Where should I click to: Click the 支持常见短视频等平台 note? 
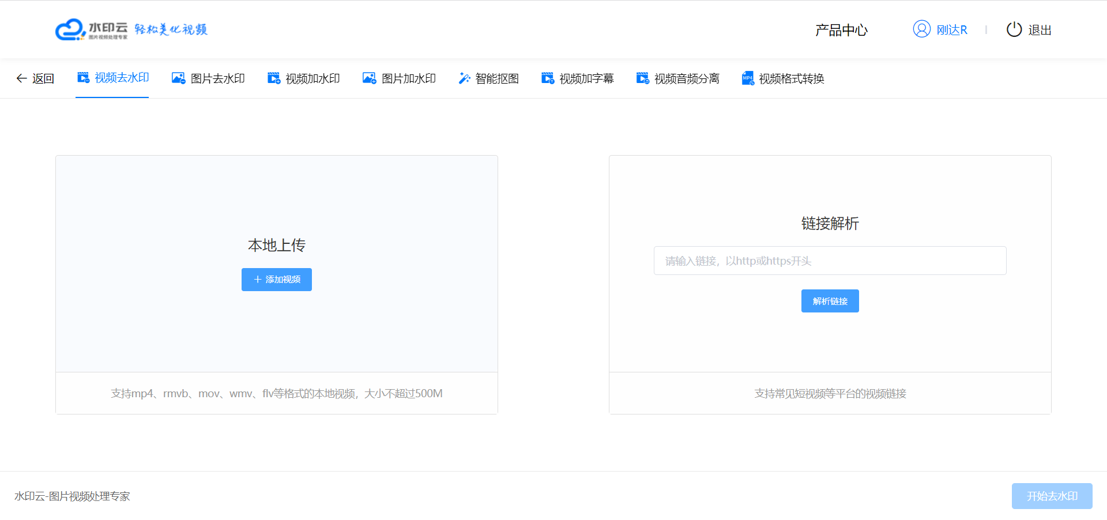click(x=830, y=393)
